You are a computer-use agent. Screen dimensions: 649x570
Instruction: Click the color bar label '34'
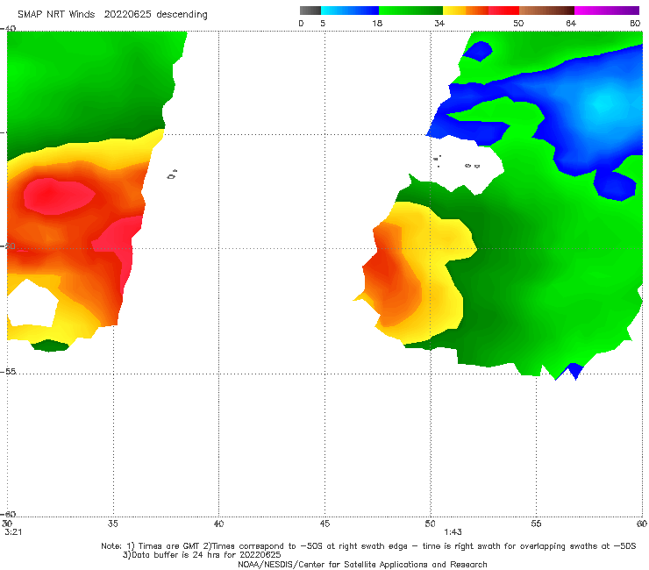tap(439, 24)
